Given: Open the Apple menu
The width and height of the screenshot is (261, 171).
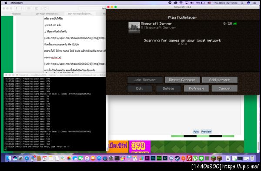Looking at the screenshot, I should pyautogui.click(x=6, y=3).
